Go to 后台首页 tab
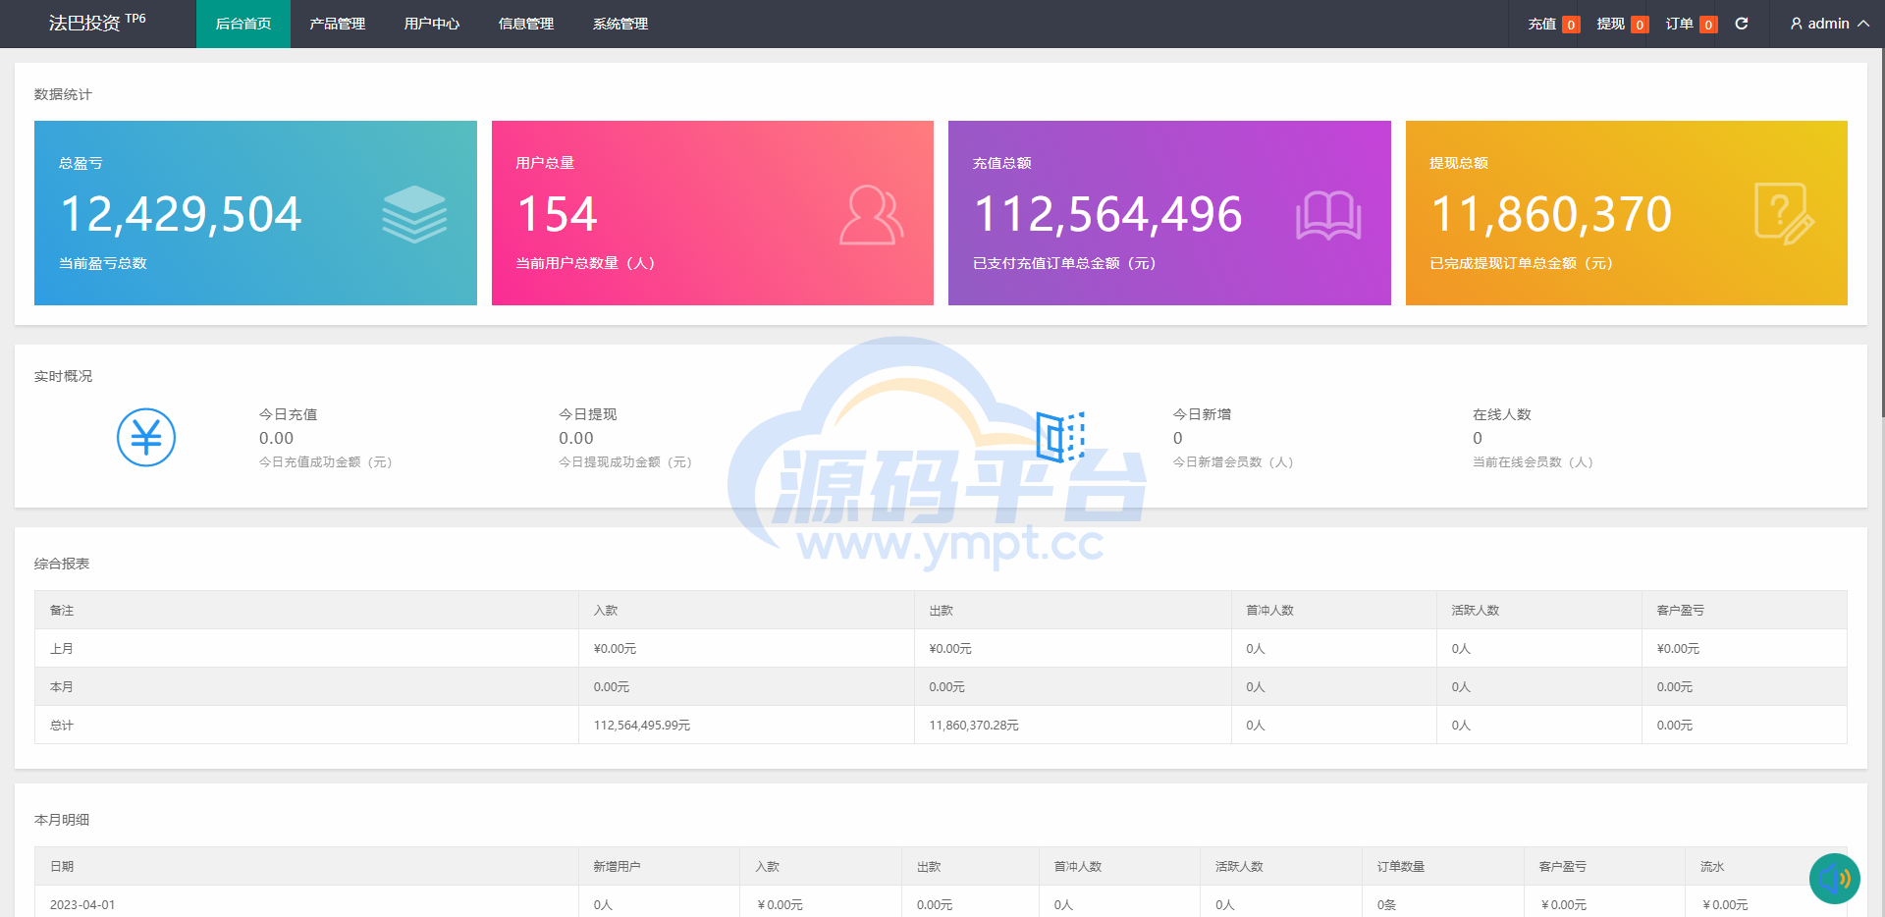Image resolution: width=1885 pixels, height=917 pixels. pos(243,24)
